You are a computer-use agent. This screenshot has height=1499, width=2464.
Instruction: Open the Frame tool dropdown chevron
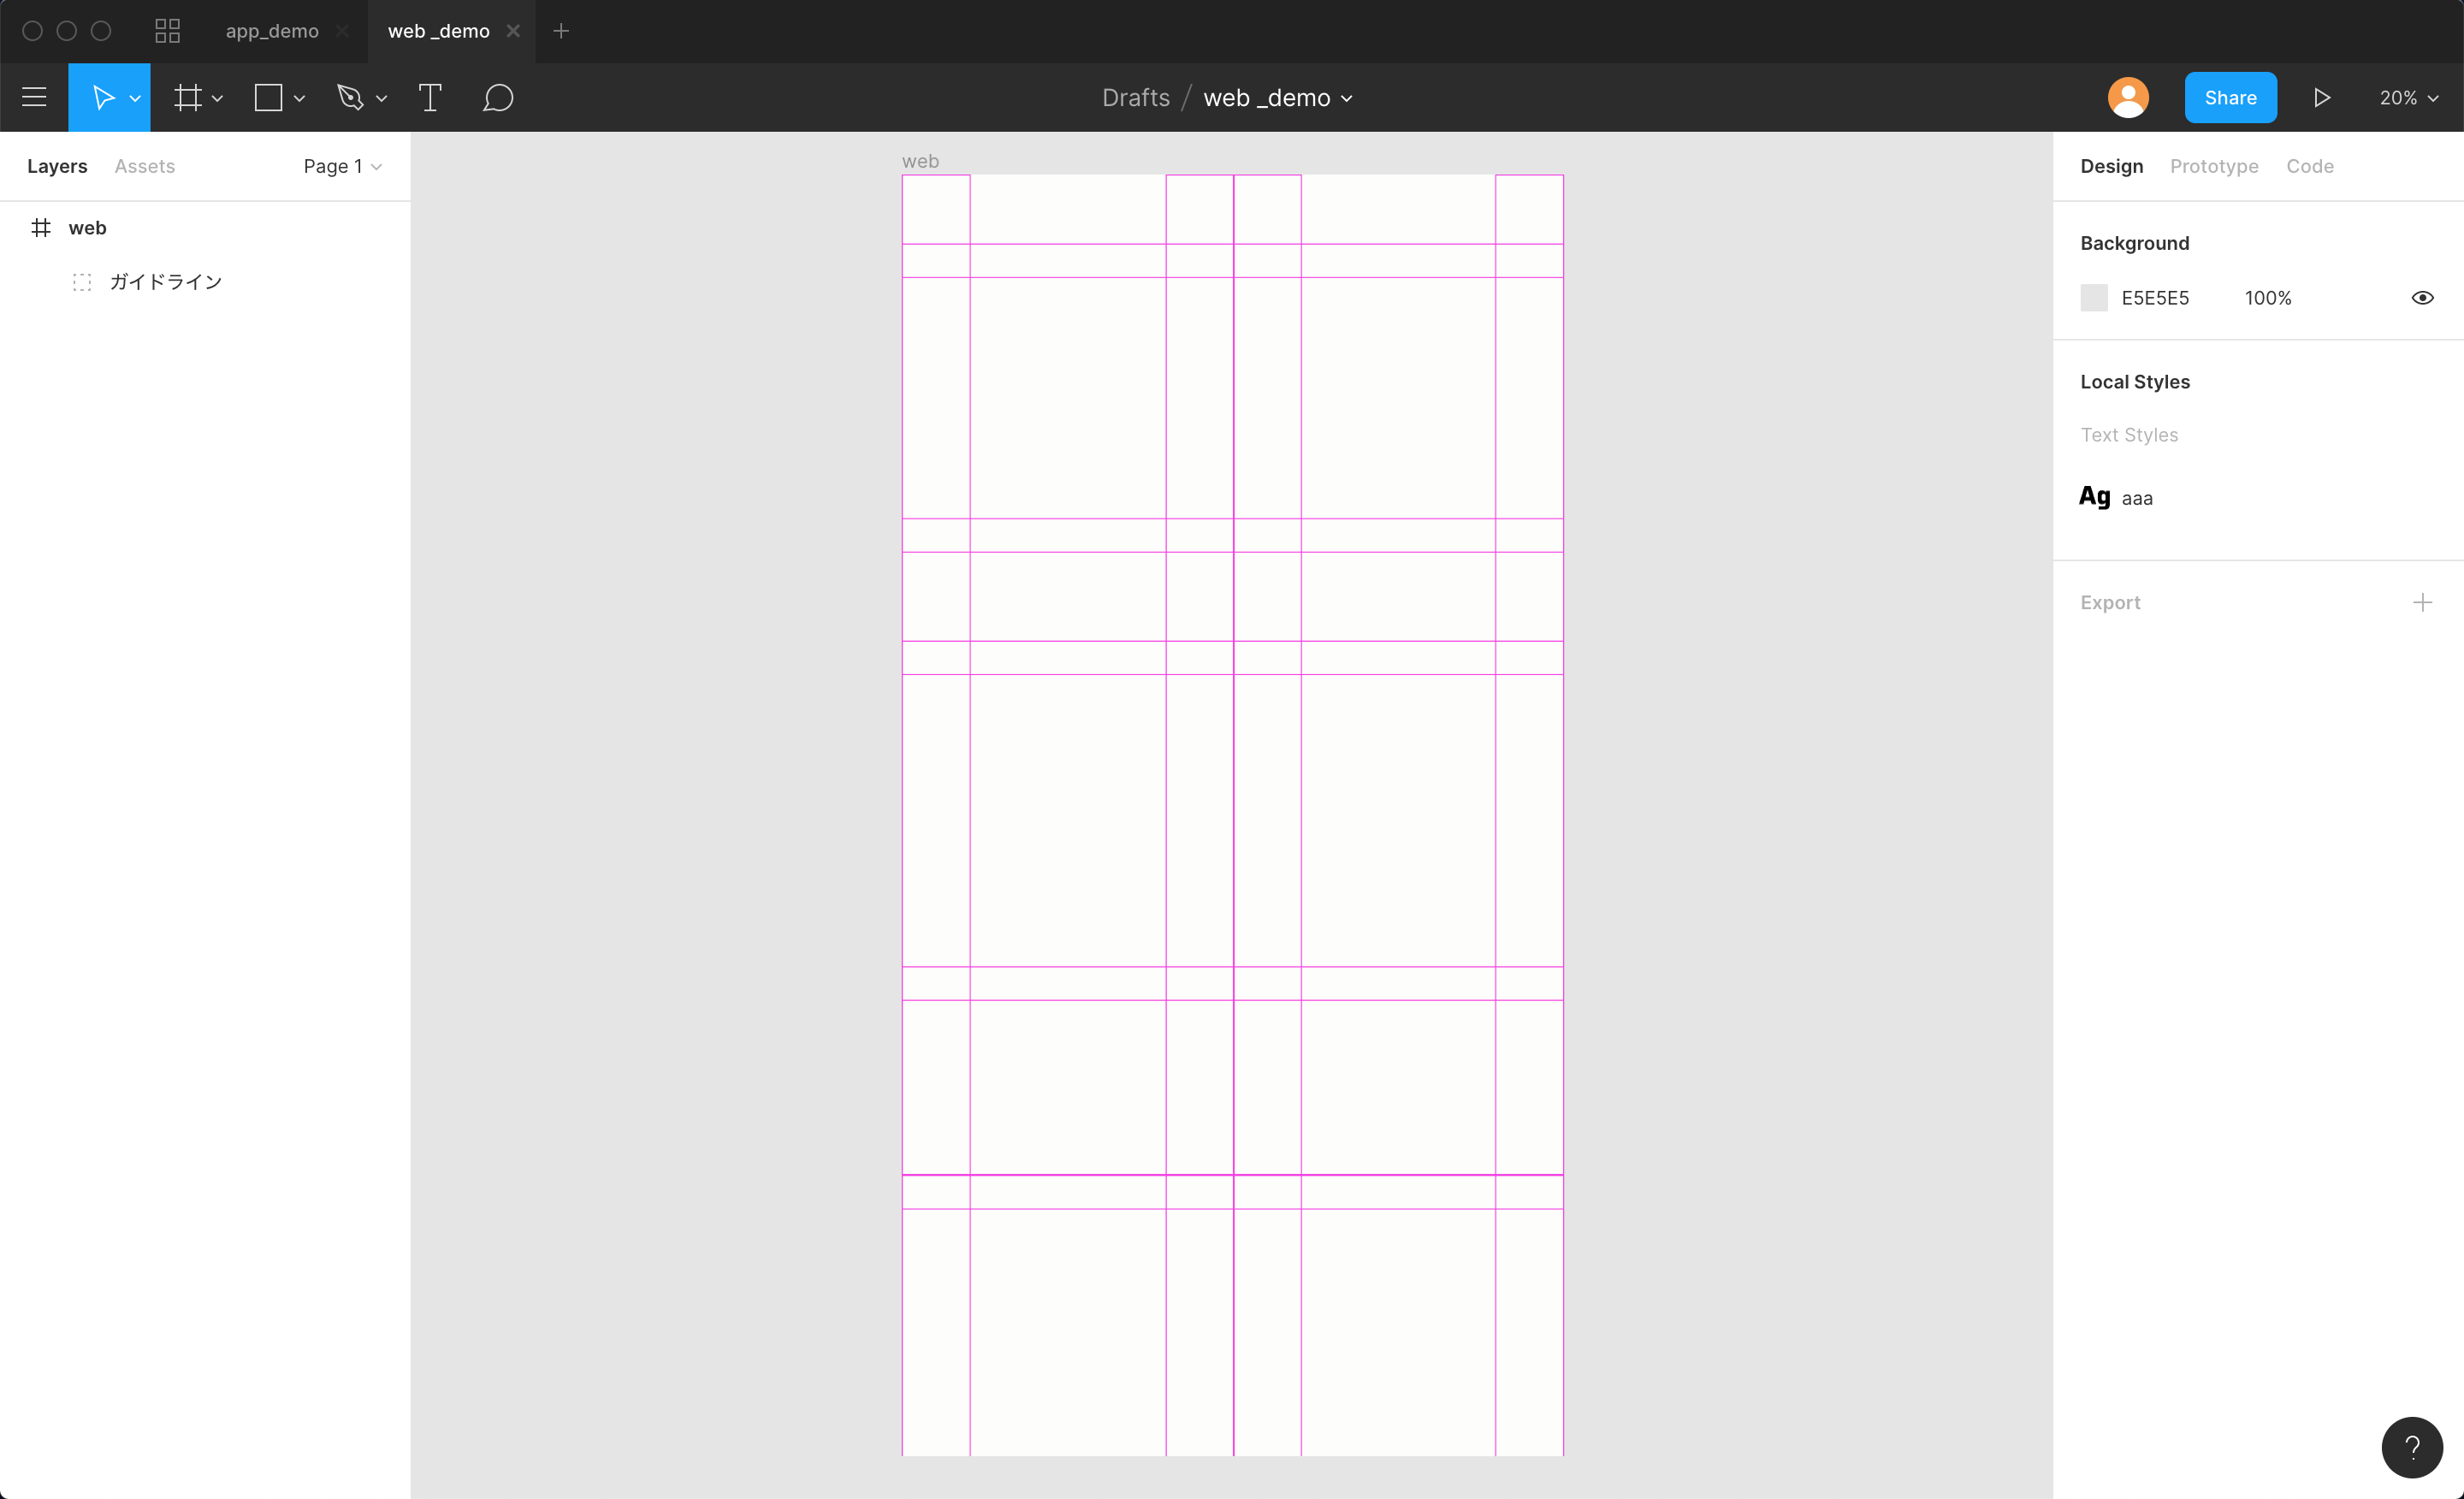pyautogui.click(x=217, y=98)
